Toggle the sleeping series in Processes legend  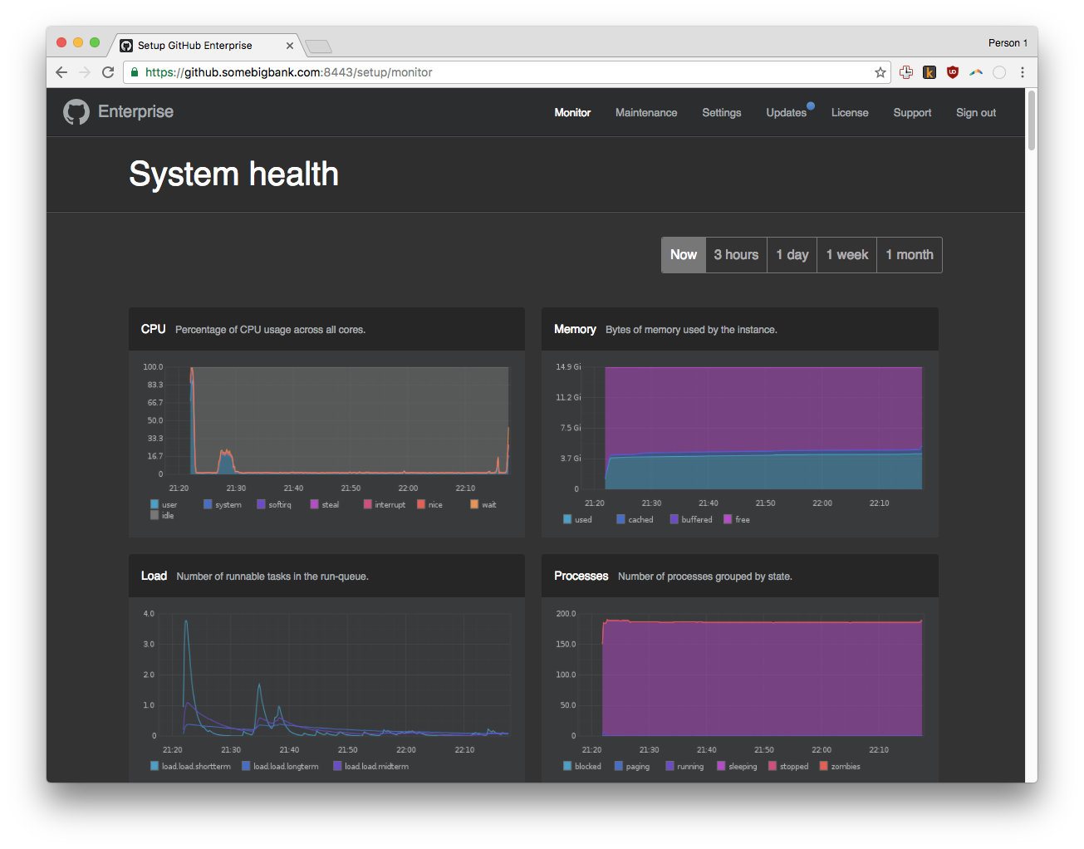(x=737, y=766)
